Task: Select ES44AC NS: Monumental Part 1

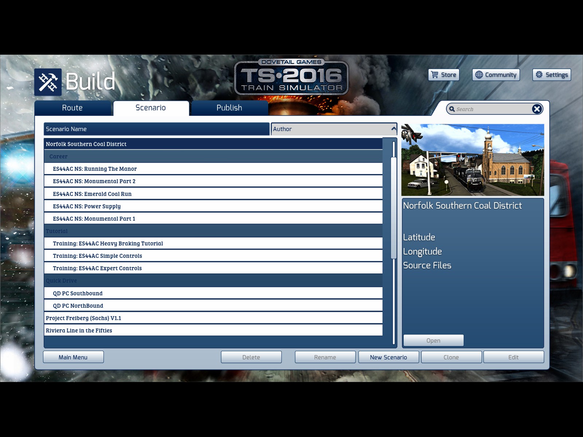Action: point(213,219)
